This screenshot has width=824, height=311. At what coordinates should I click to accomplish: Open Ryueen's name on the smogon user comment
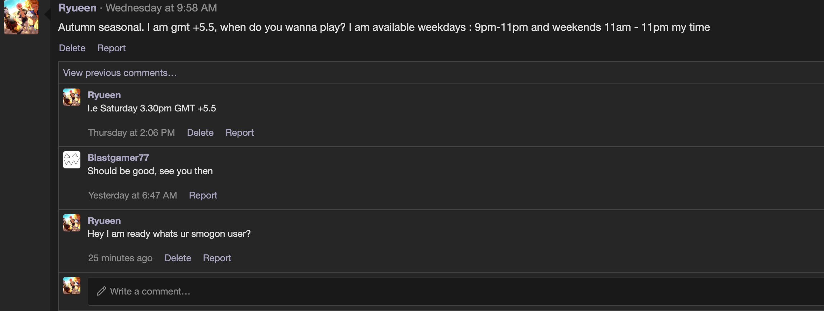tap(104, 221)
